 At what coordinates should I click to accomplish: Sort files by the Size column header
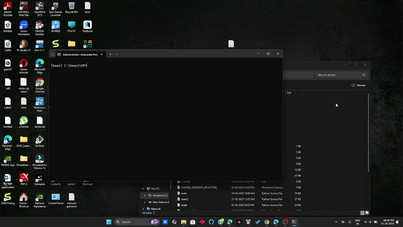[x=294, y=93]
